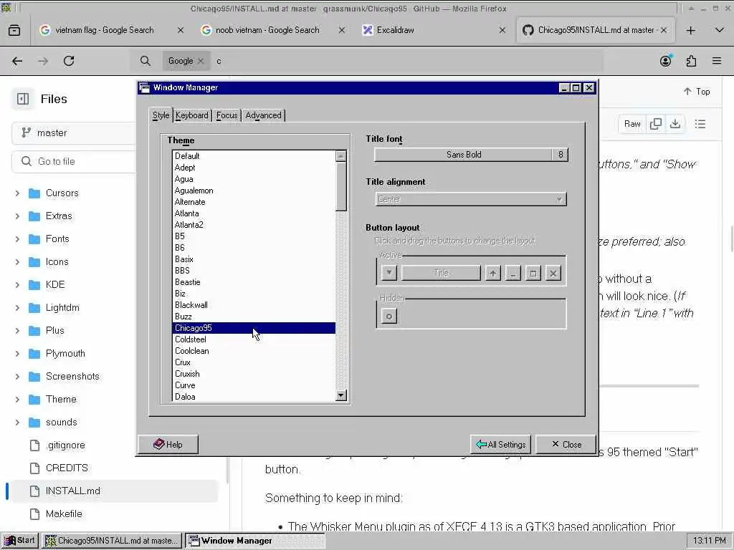Click the Go to file search field
The width and height of the screenshot is (734, 550).
[x=75, y=161]
